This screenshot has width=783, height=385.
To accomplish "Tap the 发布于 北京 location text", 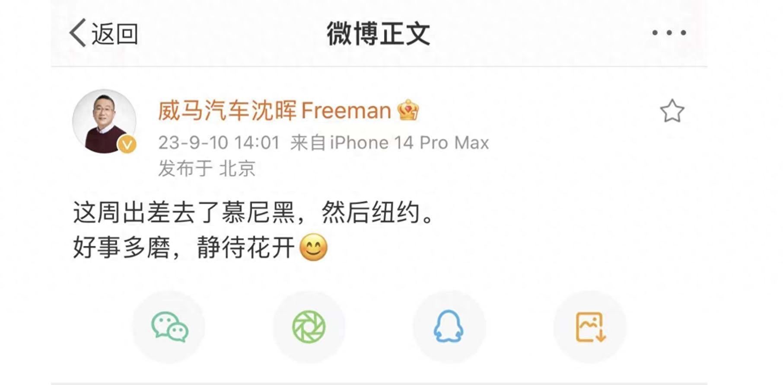I will (207, 168).
